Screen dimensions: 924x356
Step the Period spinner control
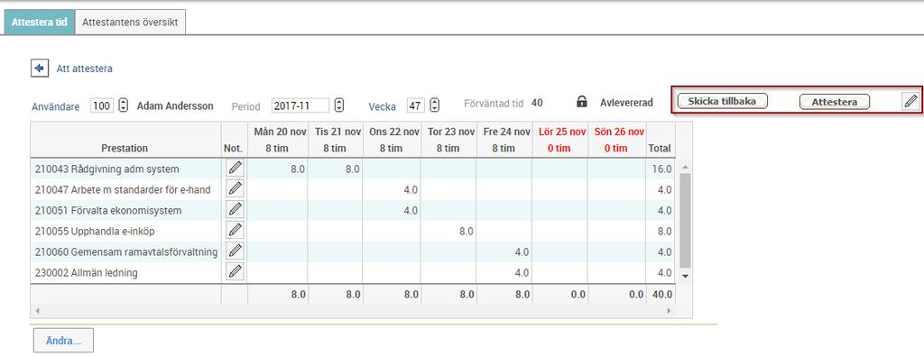click(339, 105)
